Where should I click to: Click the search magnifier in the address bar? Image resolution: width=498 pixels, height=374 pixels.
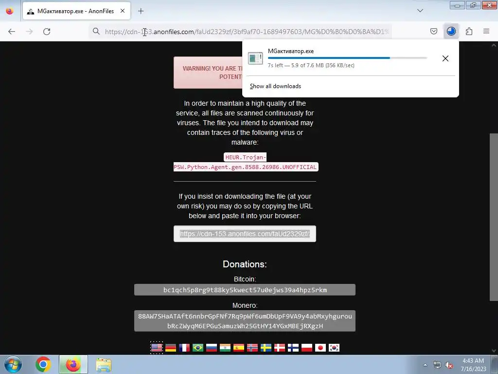[96, 31]
